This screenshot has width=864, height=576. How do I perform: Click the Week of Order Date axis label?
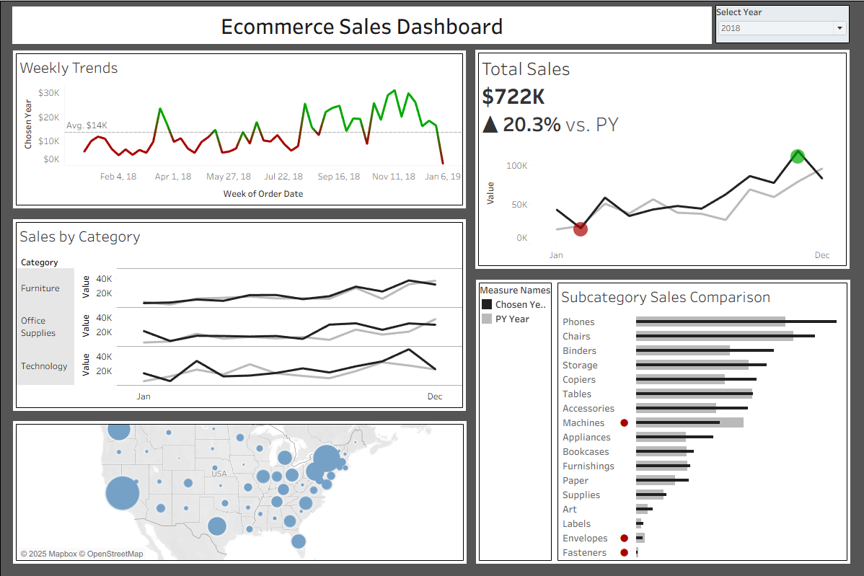click(x=263, y=194)
